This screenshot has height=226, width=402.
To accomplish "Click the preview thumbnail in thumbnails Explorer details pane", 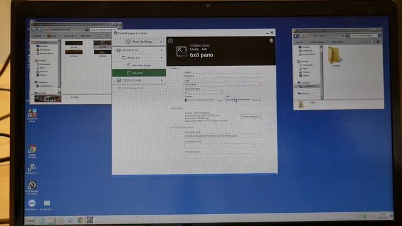I will (48, 99).
